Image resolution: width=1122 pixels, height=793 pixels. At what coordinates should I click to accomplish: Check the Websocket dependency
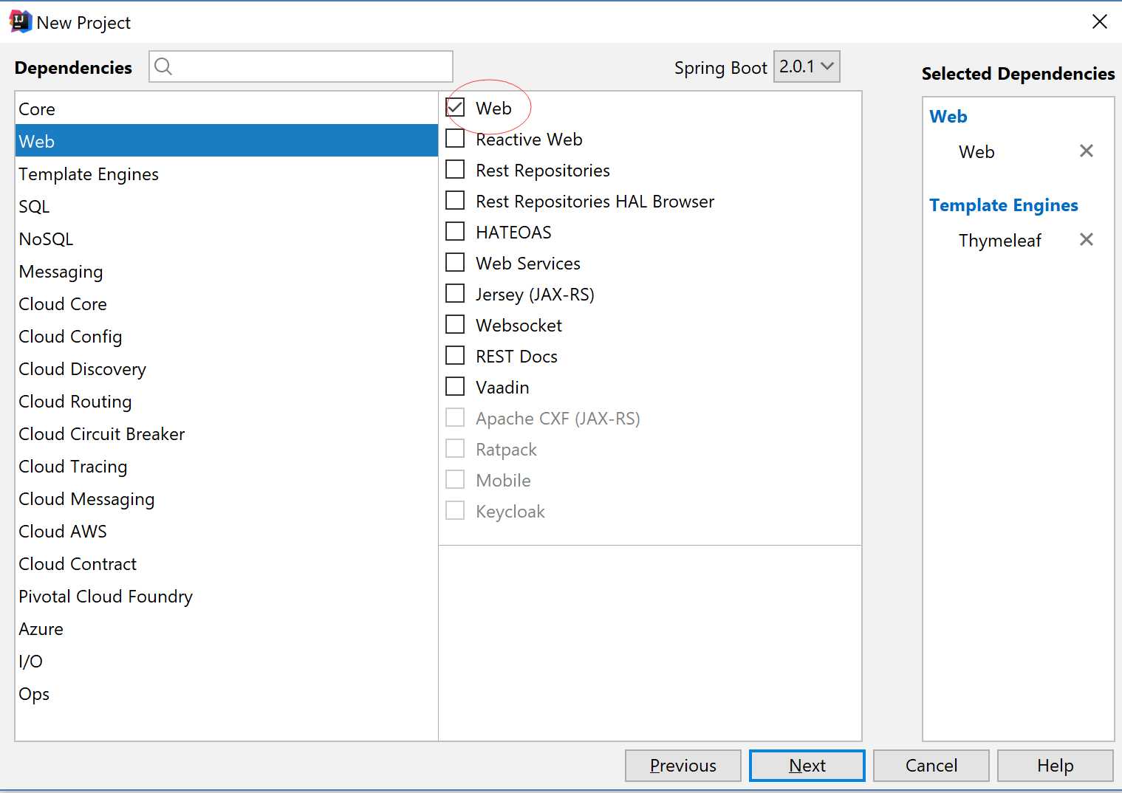click(455, 325)
